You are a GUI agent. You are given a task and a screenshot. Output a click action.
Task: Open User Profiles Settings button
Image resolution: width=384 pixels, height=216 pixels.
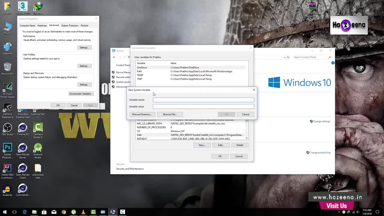click(x=84, y=66)
